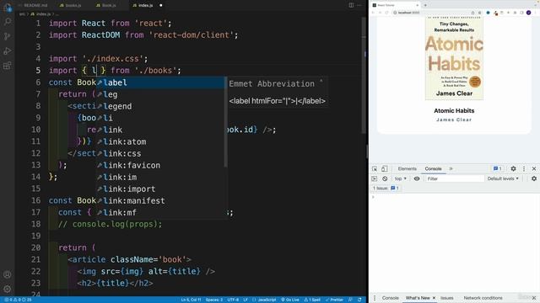Screen dimensions: 540x303
Task: Select 'label' autocomplete suggestion
Action: (159, 82)
